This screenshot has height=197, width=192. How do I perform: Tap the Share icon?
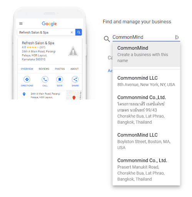coord(75,79)
